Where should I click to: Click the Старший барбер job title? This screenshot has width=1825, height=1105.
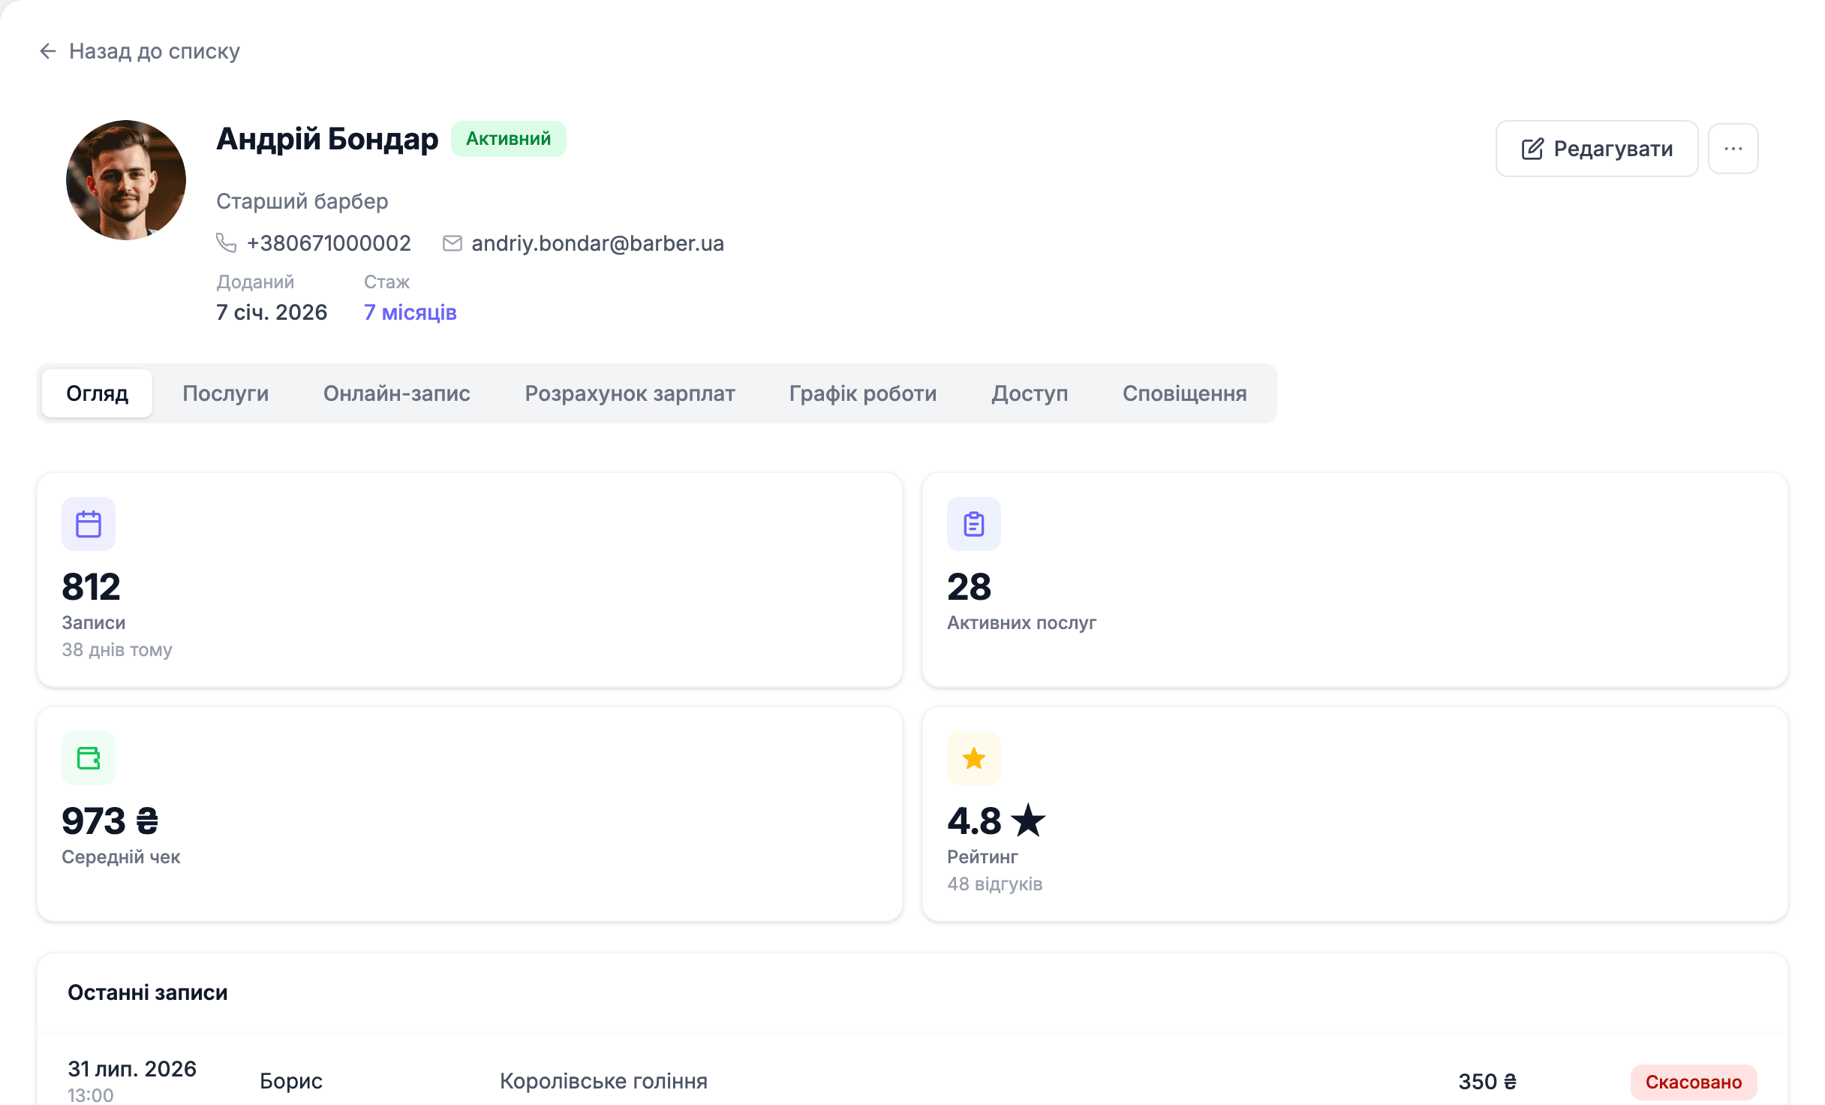(x=302, y=201)
